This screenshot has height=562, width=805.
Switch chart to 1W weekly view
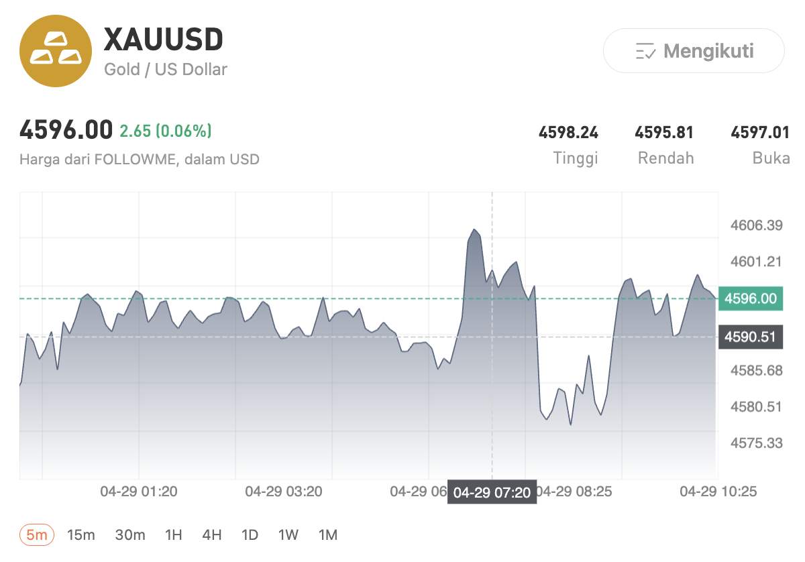pyautogui.click(x=288, y=535)
